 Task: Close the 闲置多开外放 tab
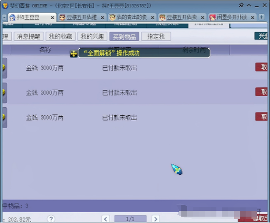click(x=252, y=18)
